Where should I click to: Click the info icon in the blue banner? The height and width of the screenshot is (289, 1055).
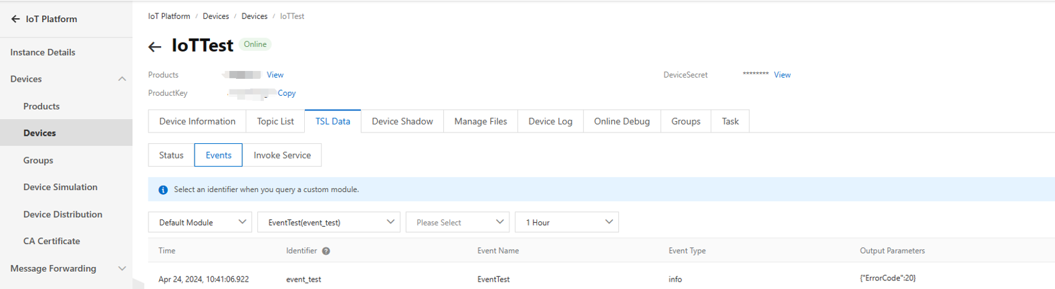tap(162, 190)
